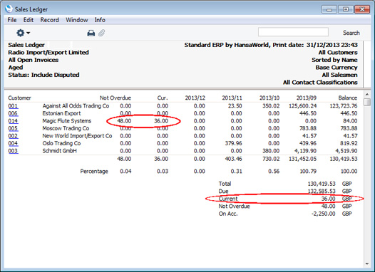375x272 pixels.
Task: Click the Total 130,419.53 summary amount
Action: point(322,184)
